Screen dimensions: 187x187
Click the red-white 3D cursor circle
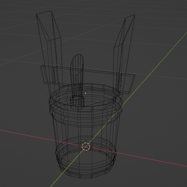[x=86, y=146]
